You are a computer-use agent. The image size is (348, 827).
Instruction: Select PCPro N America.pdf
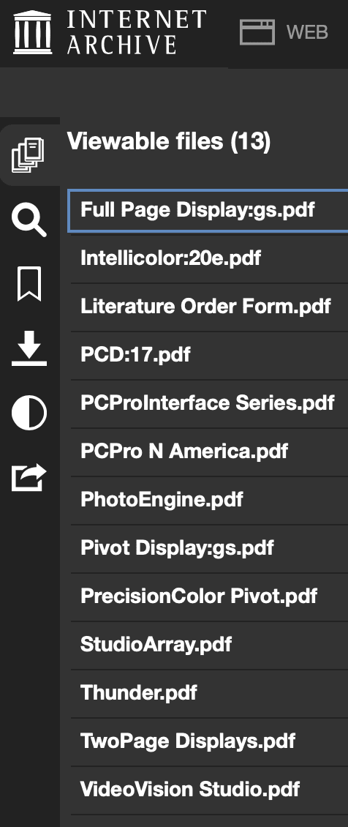coord(209,452)
